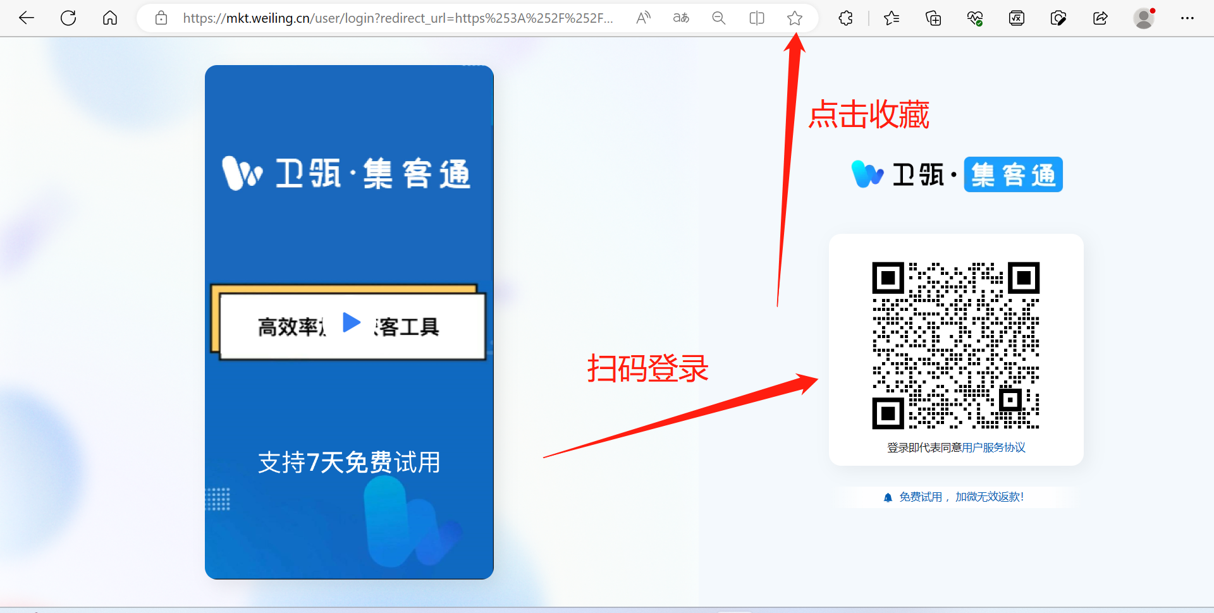Open the Math Solver toolbar icon

(x=1017, y=18)
